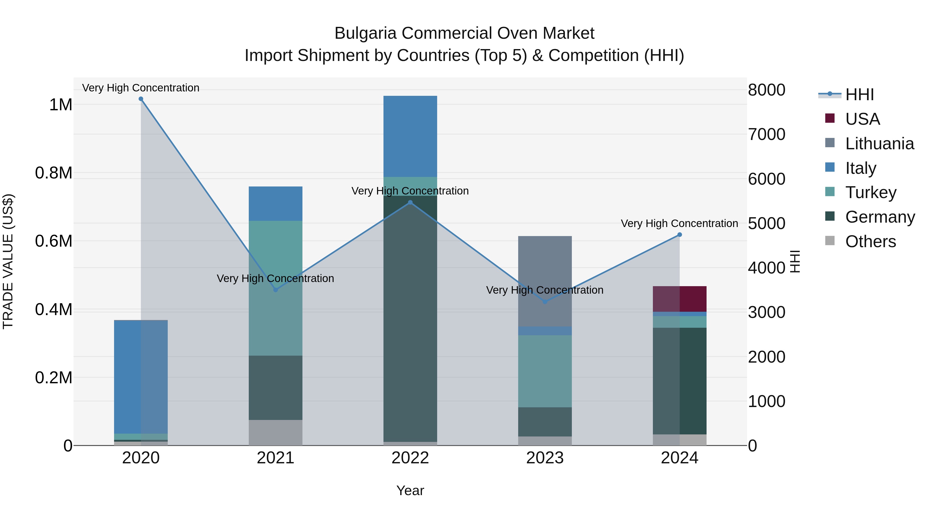Click the 'Year' x-axis title
The height and width of the screenshot is (523, 929).
410,490
